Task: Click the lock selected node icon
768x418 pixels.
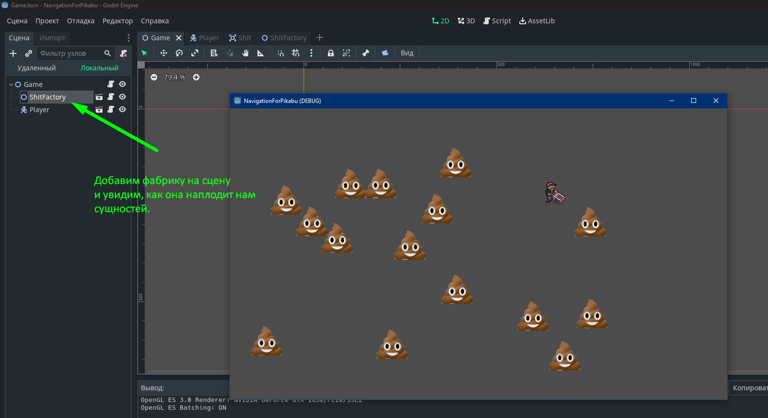Action: coord(331,53)
